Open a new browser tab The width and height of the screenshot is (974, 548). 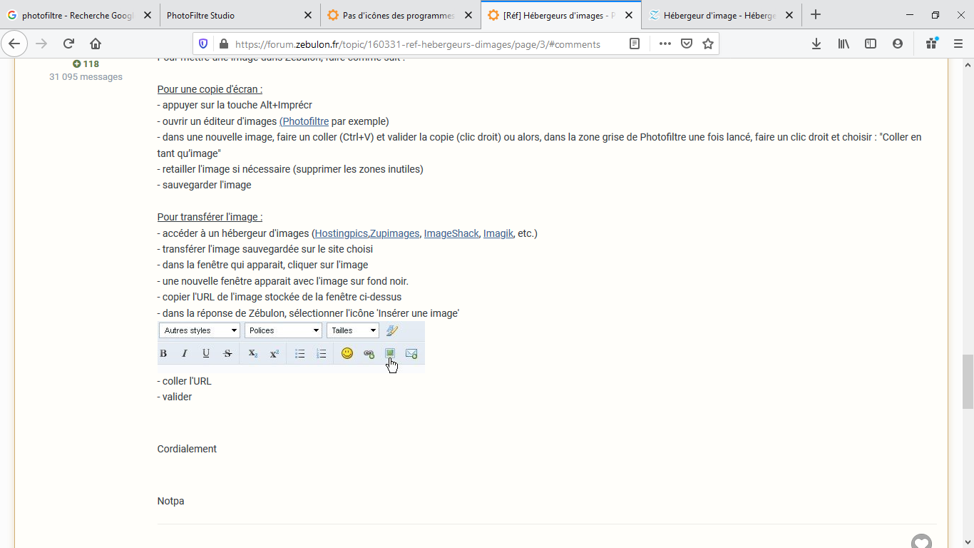tap(816, 15)
